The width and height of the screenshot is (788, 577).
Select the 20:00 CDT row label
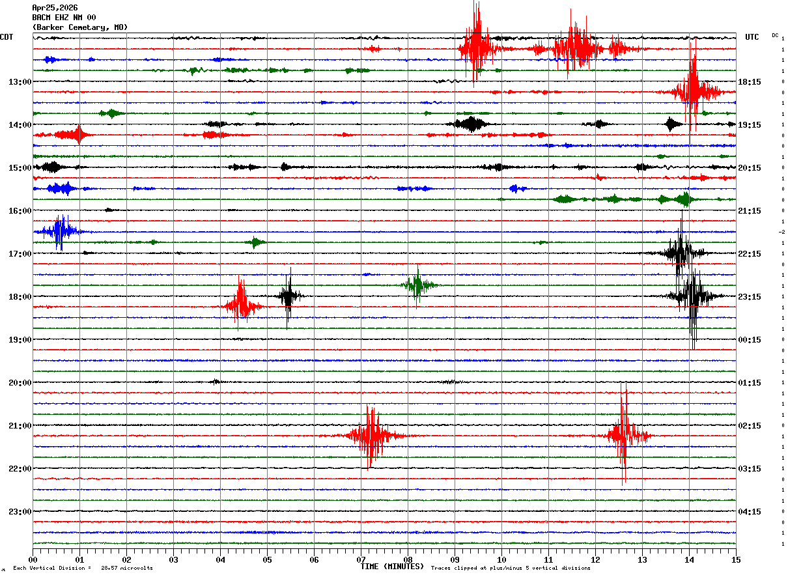click(20, 383)
